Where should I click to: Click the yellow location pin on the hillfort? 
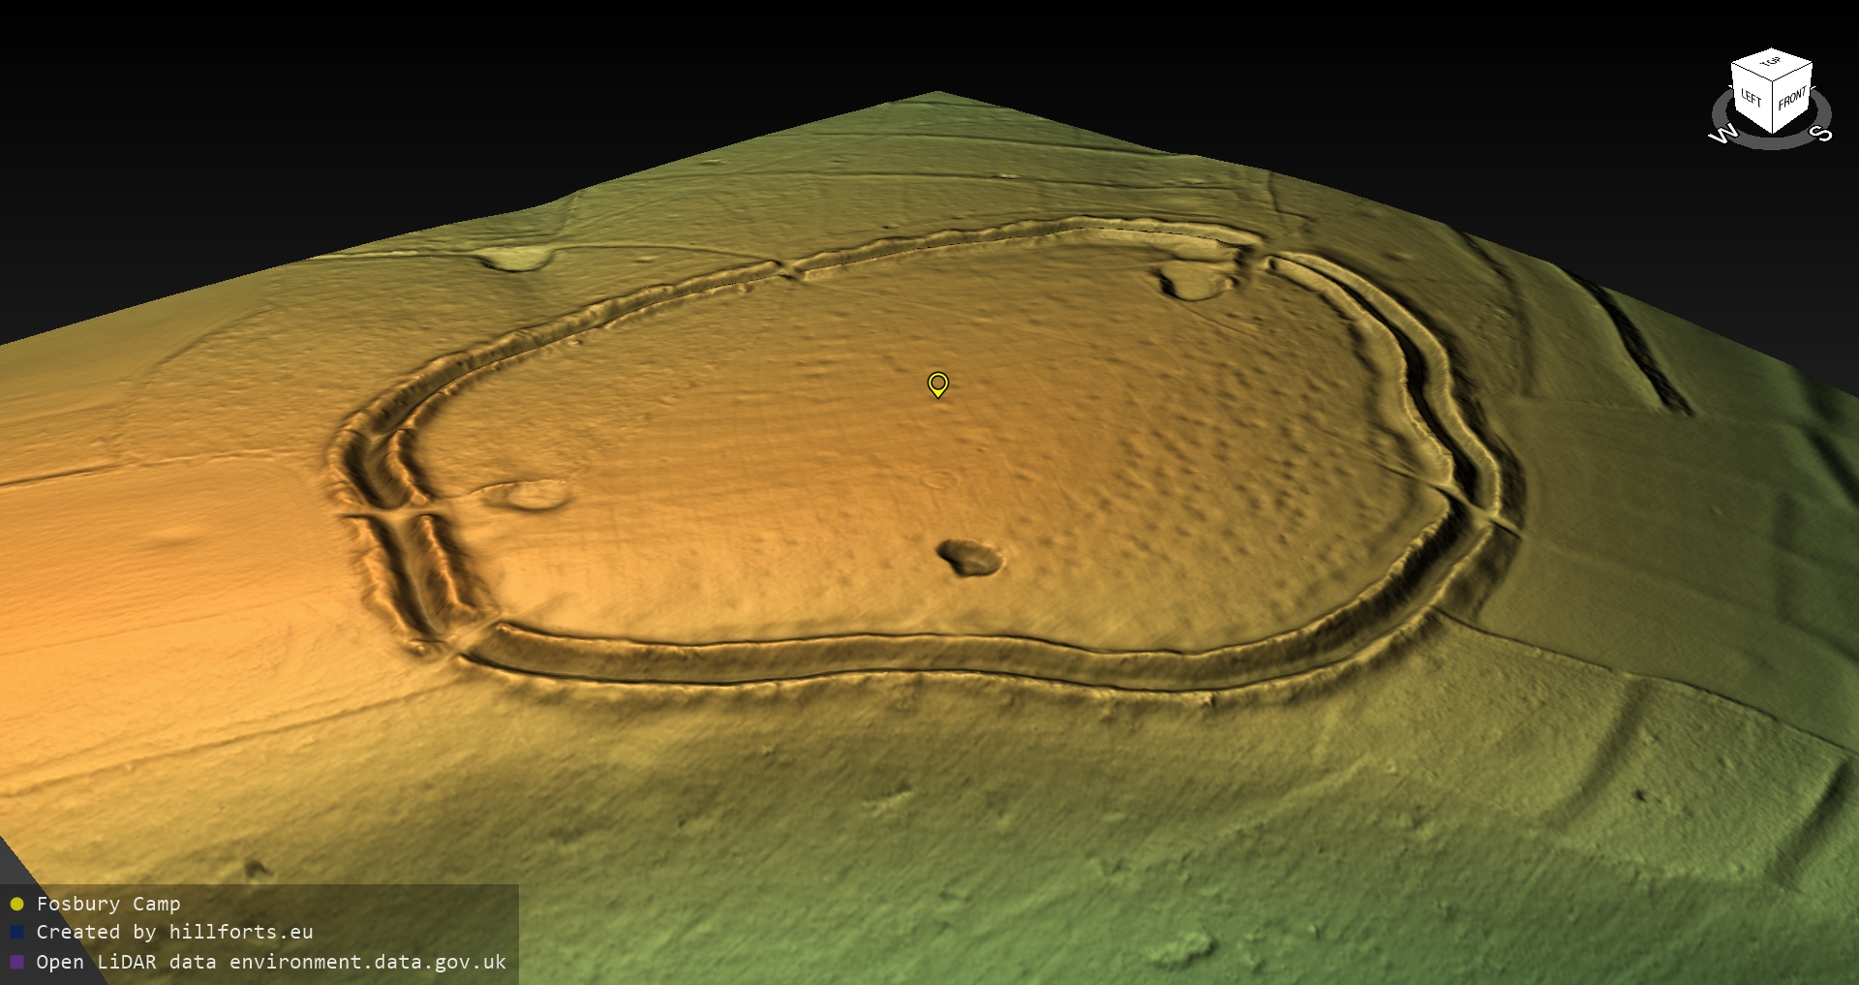(937, 384)
